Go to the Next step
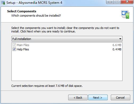The image size is (134, 104). (98, 98)
